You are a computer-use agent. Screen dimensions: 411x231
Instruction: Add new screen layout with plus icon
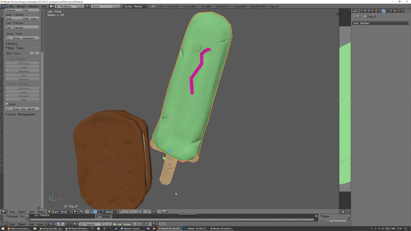pyautogui.click(x=79, y=6)
